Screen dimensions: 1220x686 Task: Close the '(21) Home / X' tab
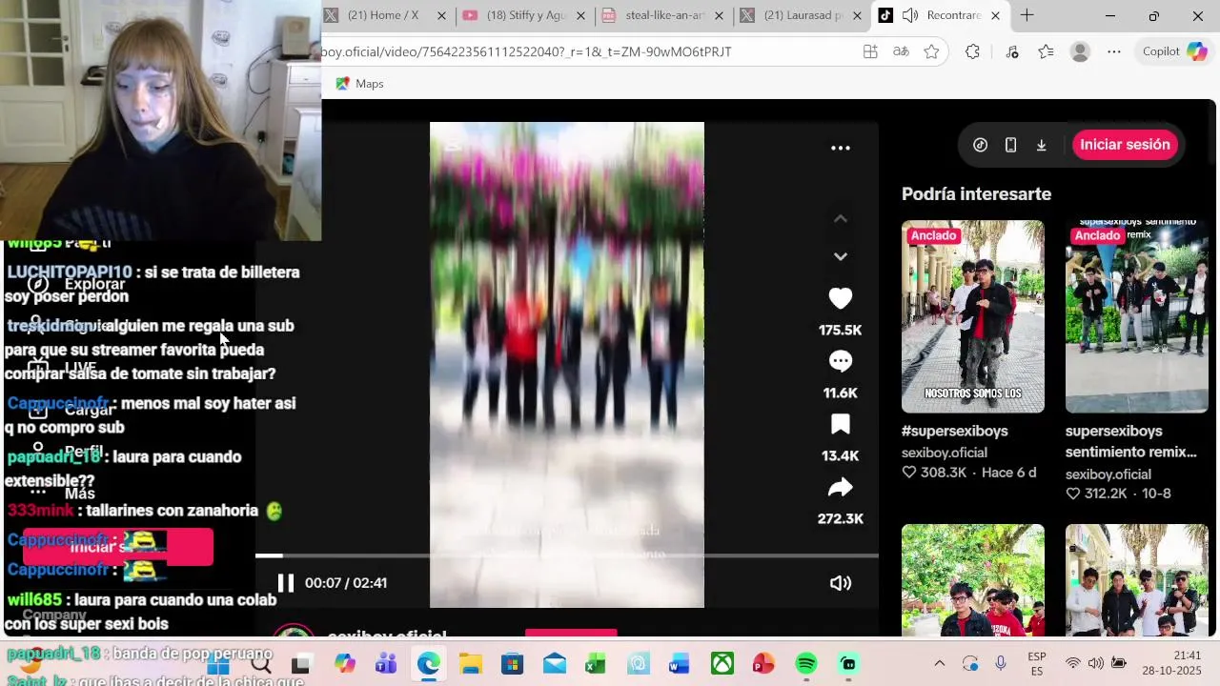[442, 15]
